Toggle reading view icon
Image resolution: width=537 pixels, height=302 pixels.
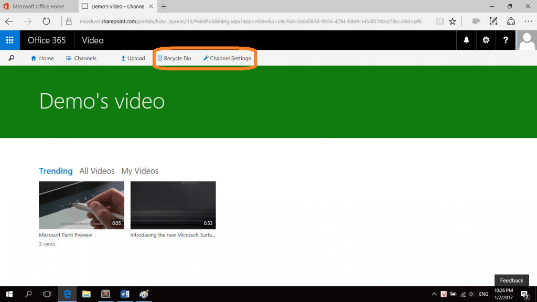coord(440,21)
